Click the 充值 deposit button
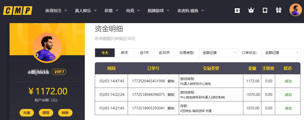This screenshot has width=304, height=120. pos(27,113)
